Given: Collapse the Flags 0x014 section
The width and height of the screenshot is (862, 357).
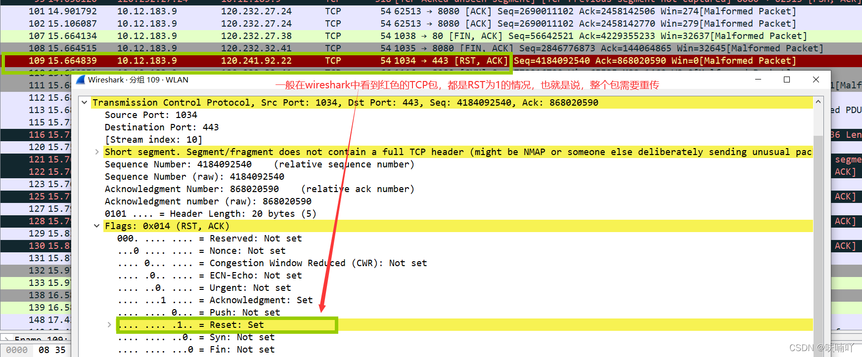Looking at the screenshot, I should [x=97, y=226].
